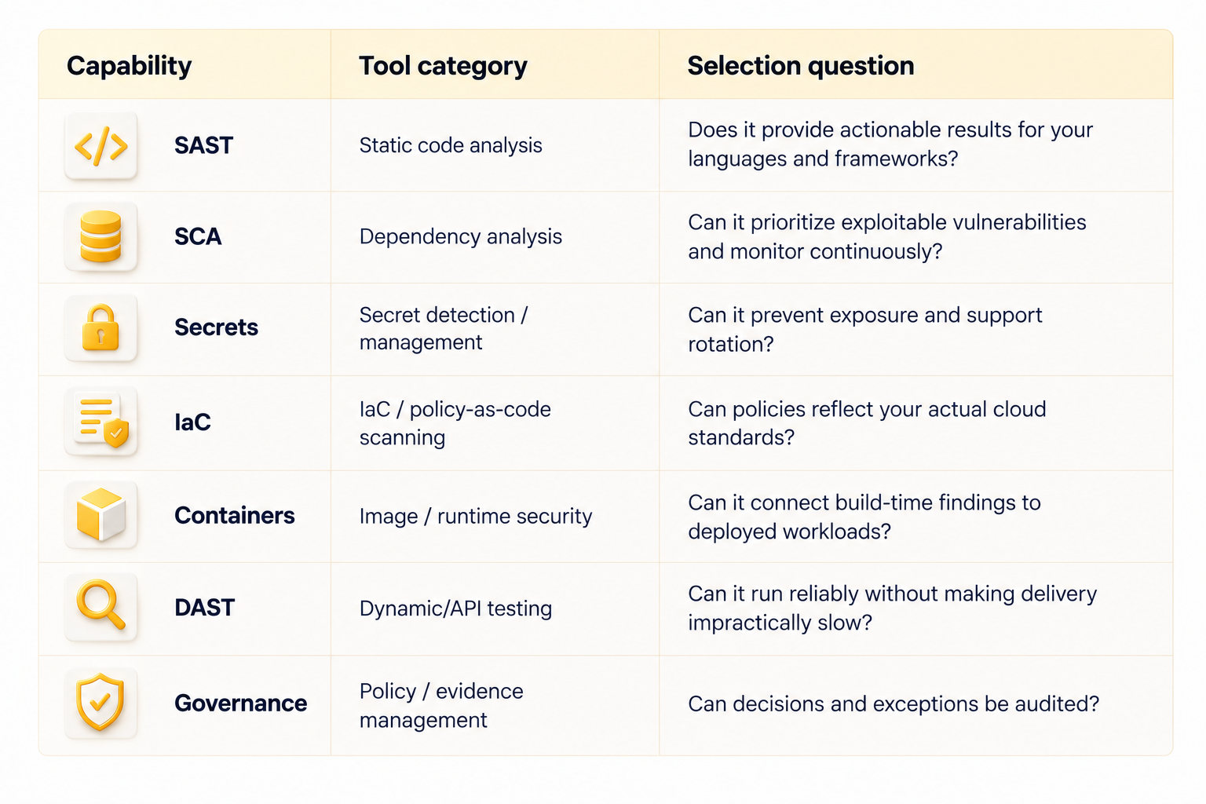This screenshot has width=1206, height=804.
Task: Click the DAST magnifying glass icon
Action: (101, 607)
